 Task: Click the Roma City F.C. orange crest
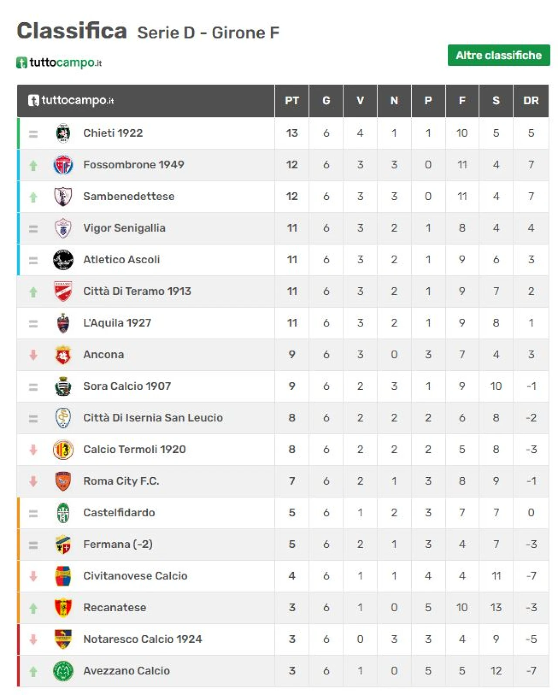[x=63, y=481]
